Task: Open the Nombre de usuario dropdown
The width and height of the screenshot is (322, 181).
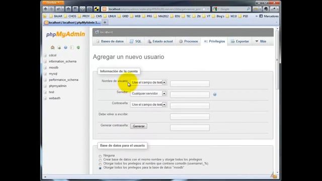Action: point(148,82)
